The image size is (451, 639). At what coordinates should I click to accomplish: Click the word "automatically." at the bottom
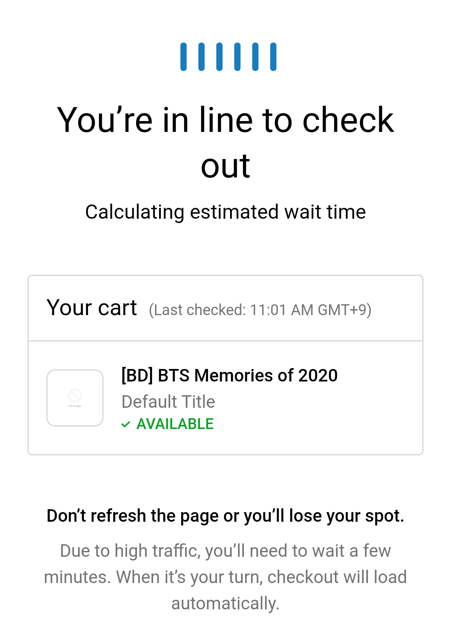click(225, 604)
